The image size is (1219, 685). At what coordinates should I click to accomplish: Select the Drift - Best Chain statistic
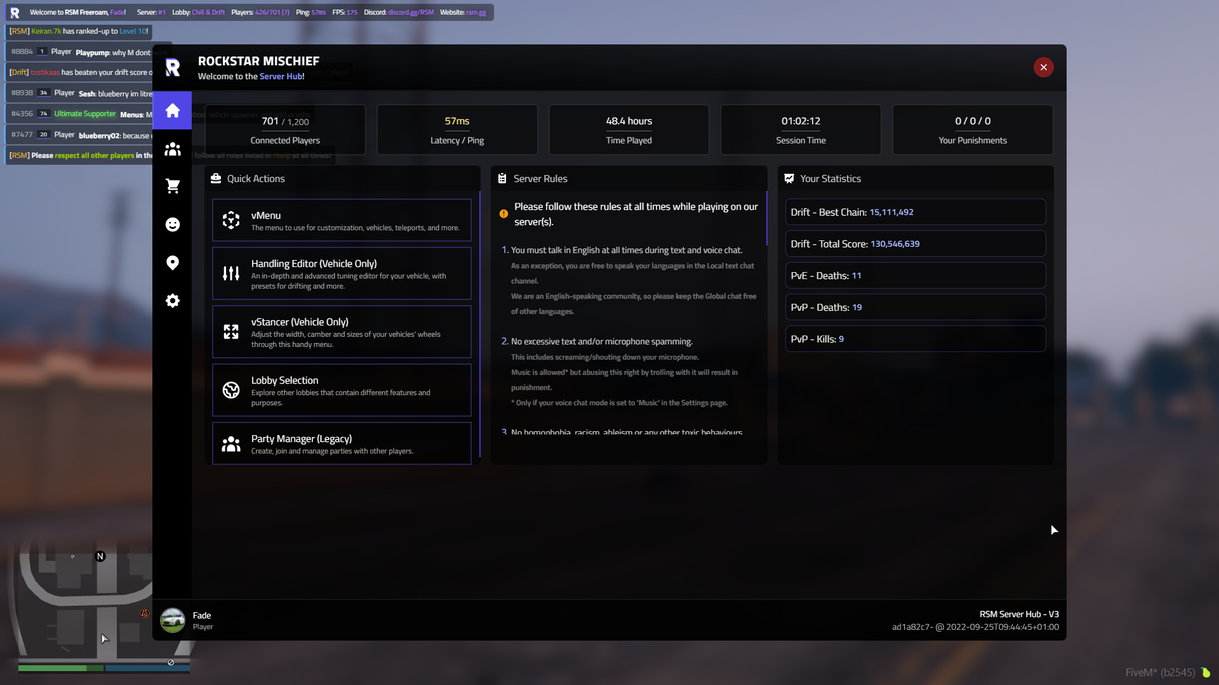pyautogui.click(x=915, y=212)
